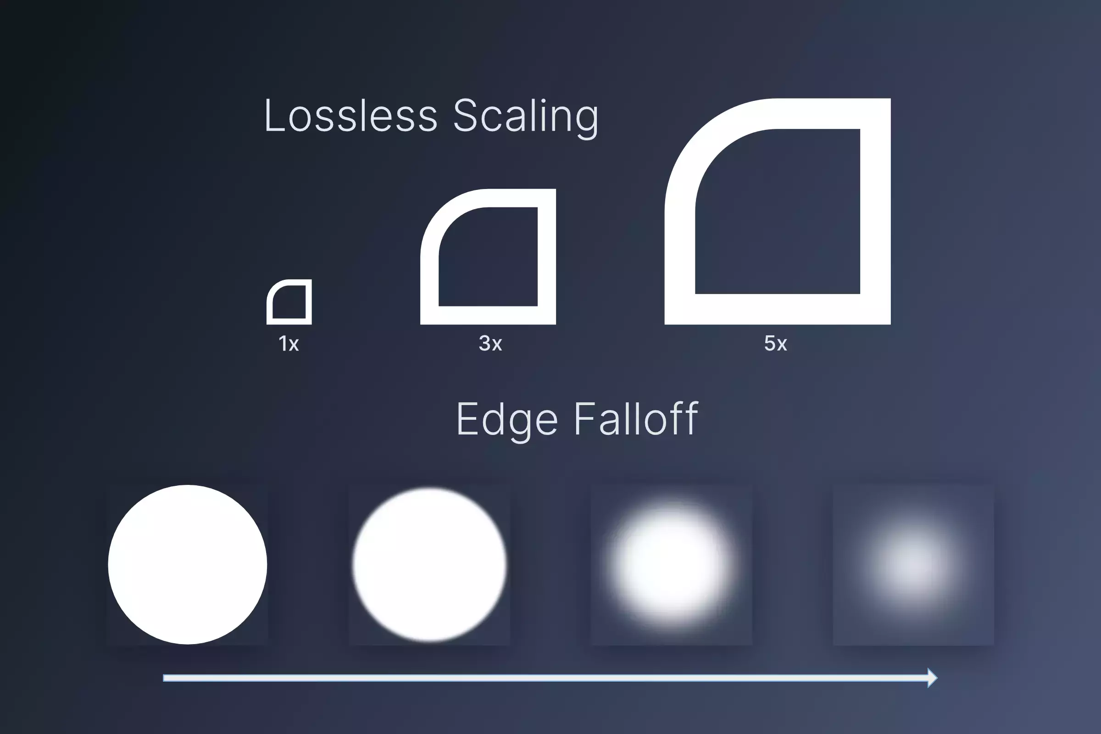Click the word "Falloff" in the lower heading
The image size is (1101, 734).
click(x=636, y=418)
